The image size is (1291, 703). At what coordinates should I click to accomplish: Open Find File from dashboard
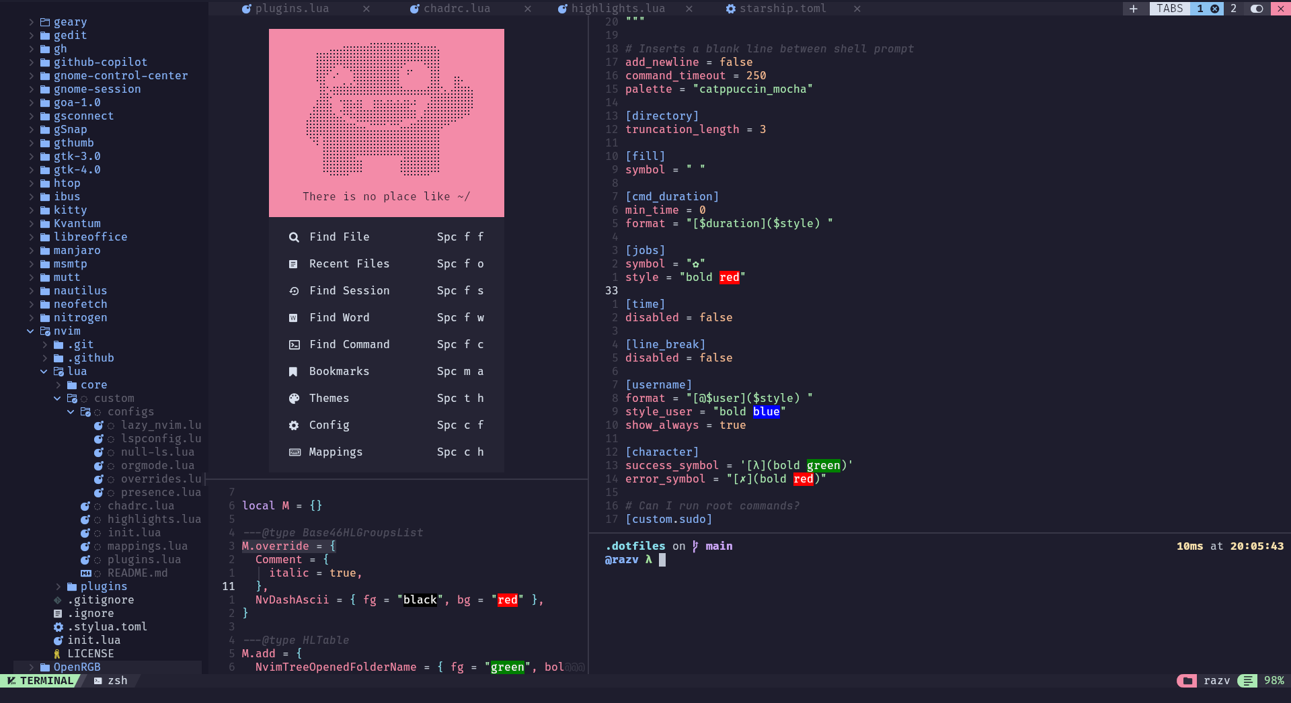pos(387,237)
